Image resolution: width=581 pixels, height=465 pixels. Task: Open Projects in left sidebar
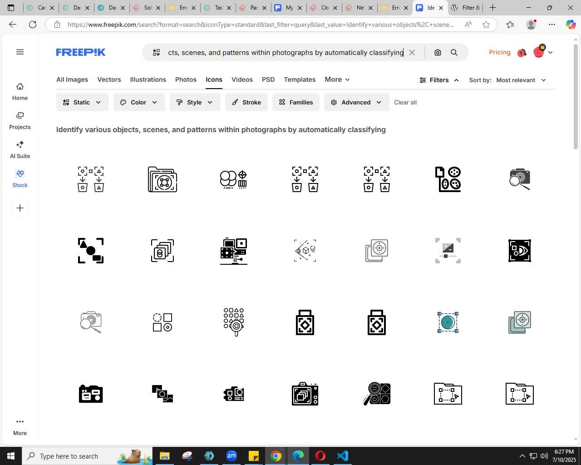click(20, 121)
